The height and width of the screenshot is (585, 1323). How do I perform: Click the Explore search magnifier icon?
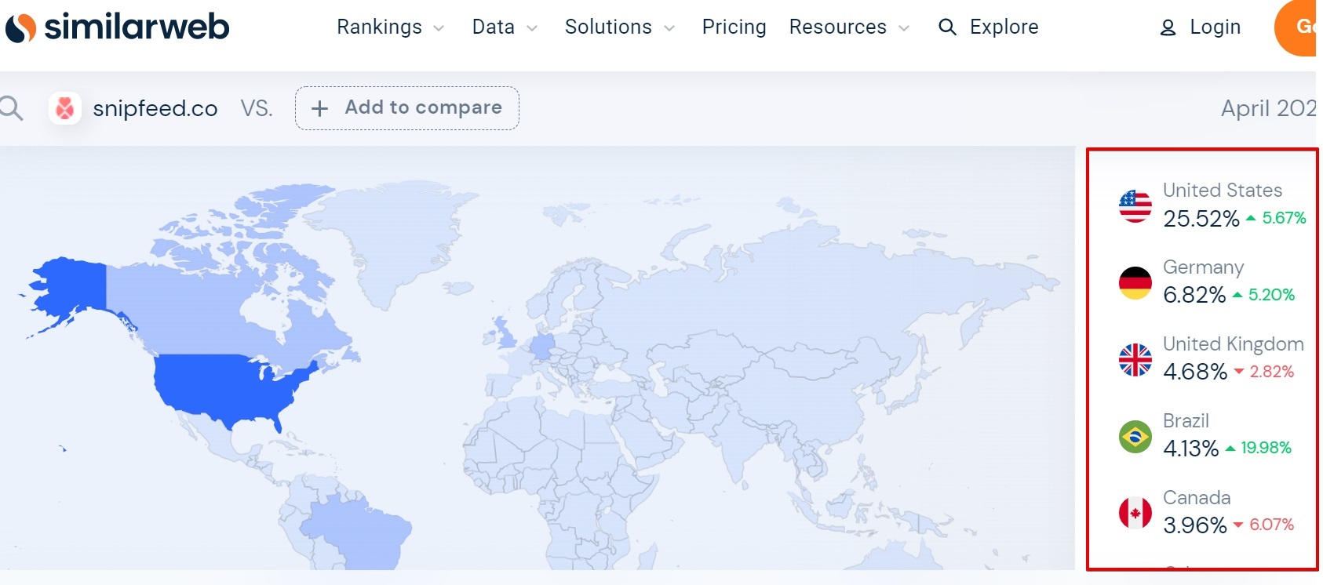point(947,27)
